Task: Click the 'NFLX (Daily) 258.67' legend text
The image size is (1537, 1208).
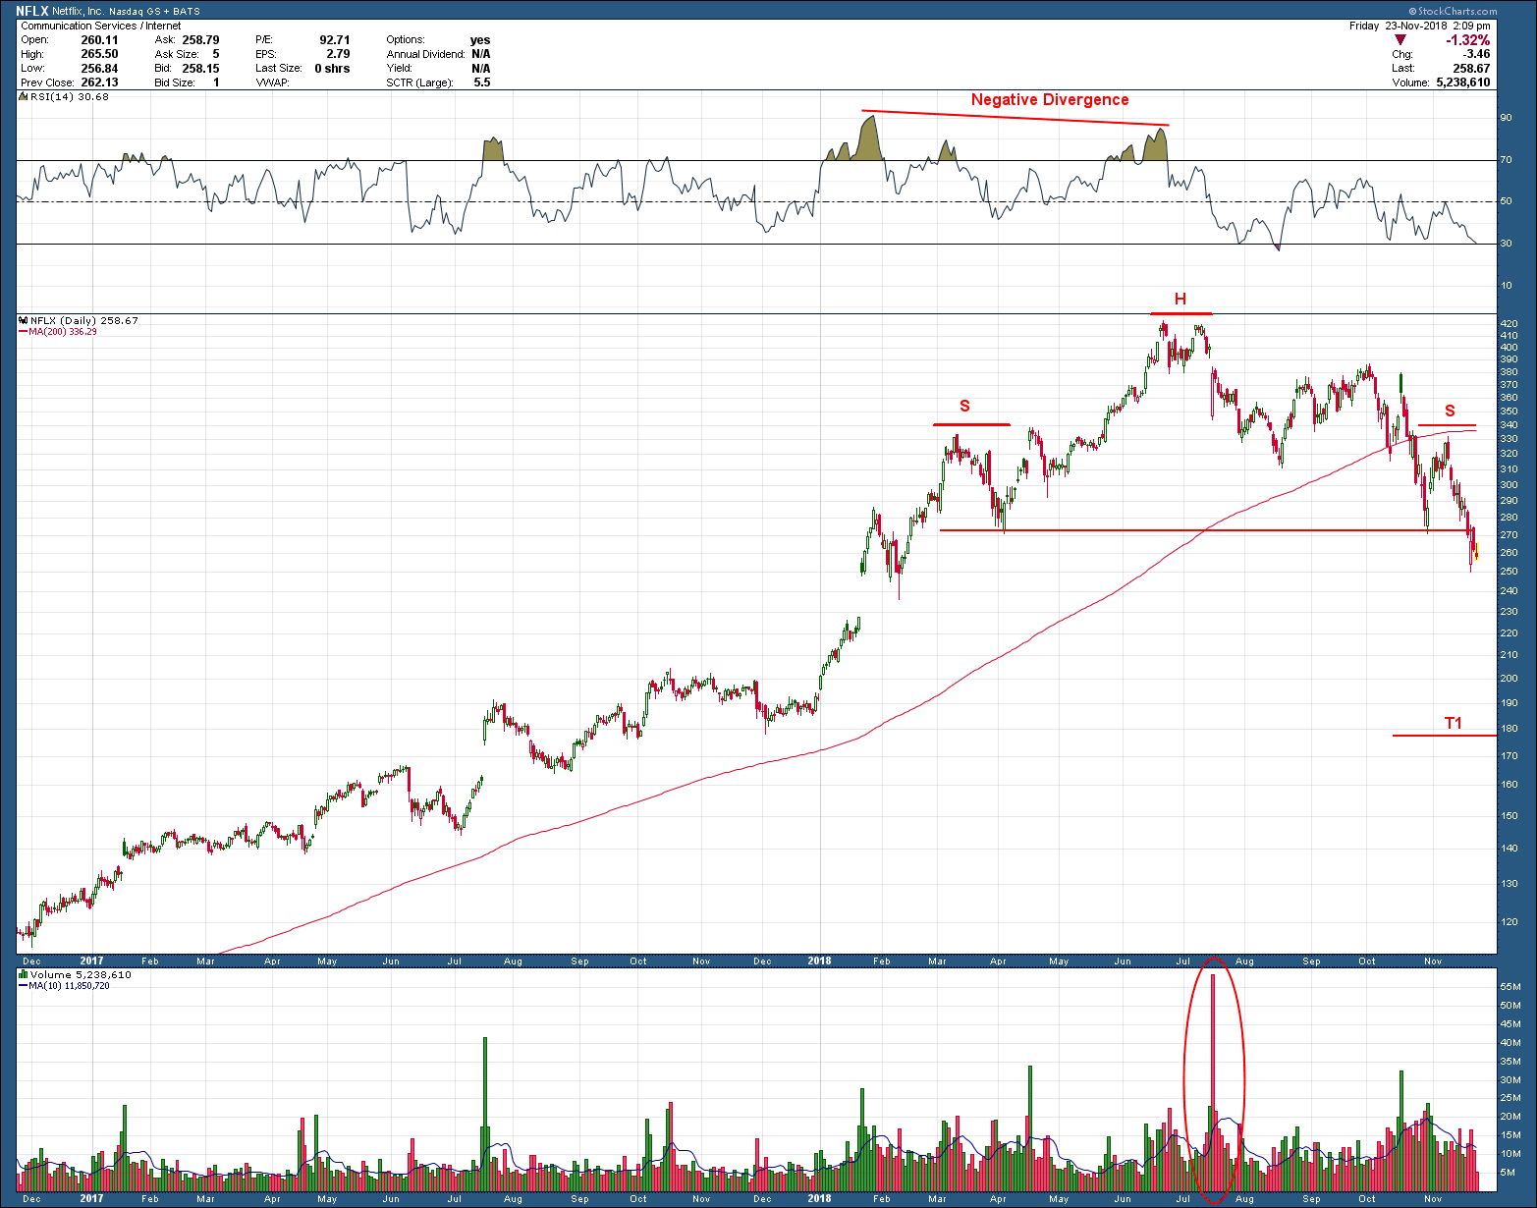Action: point(83,320)
